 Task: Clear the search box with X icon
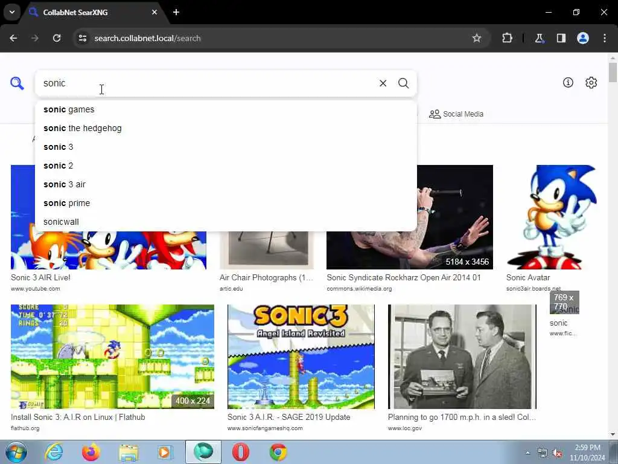coord(383,83)
